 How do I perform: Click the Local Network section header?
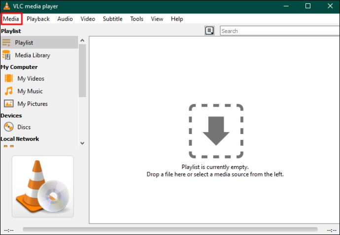pyautogui.click(x=20, y=139)
